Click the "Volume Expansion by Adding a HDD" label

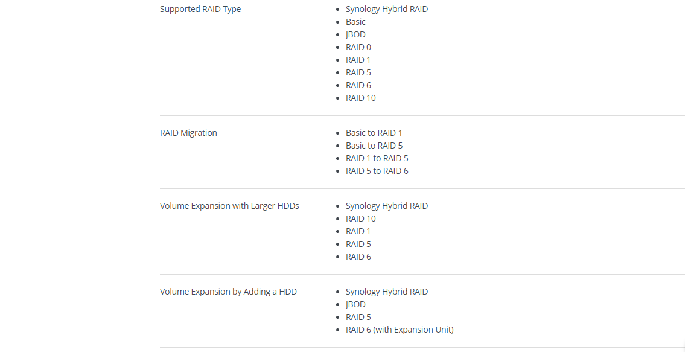point(228,292)
